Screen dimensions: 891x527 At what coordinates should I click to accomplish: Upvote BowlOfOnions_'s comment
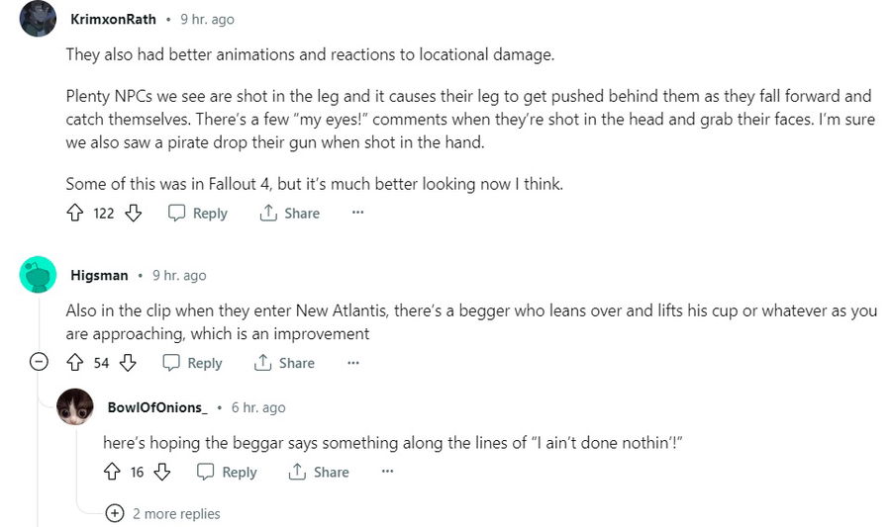coord(112,472)
